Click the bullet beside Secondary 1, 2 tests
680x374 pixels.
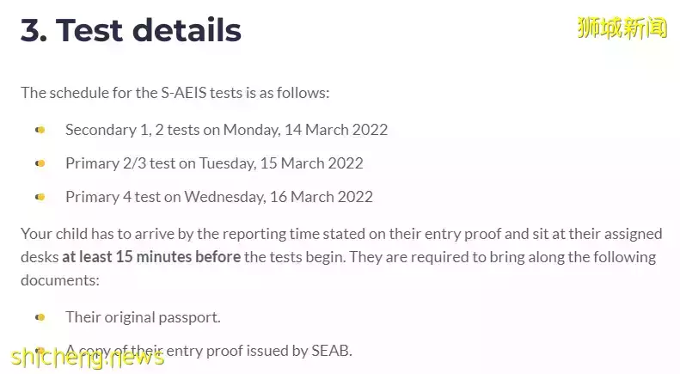point(40,130)
